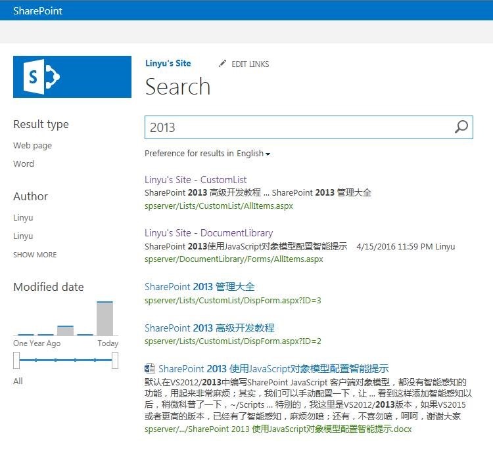Image resolution: width=493 pixels, height=453 pixels.
Task: Click the pencil icon beside EDIT LINKS
Action: [222, 64]
